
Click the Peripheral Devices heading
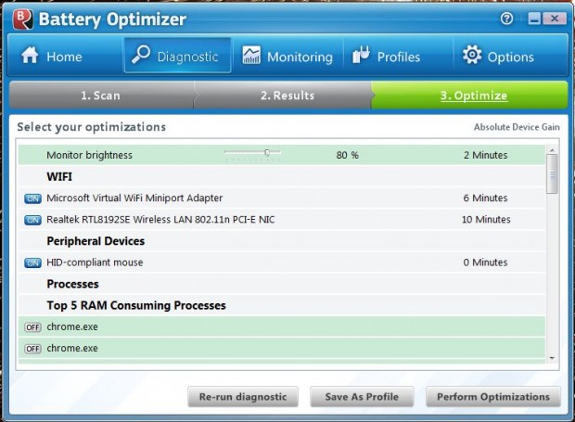(96, 241)
